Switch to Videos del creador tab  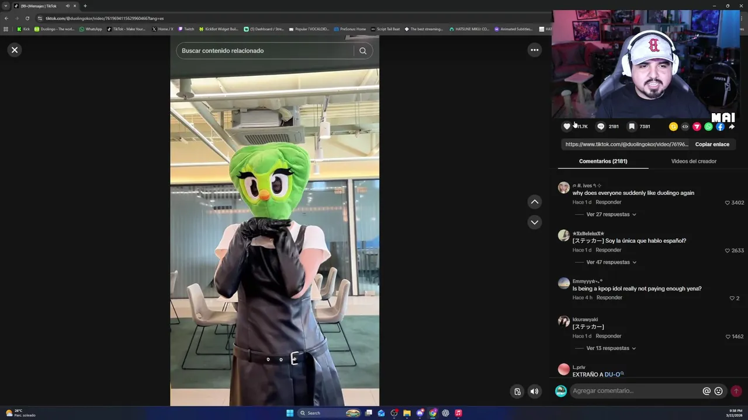[x=694, y=161]
